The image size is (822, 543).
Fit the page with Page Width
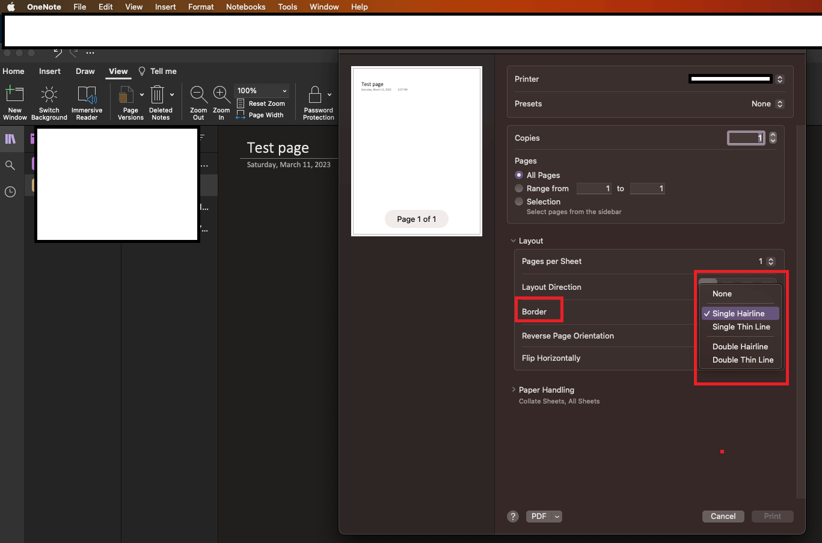coord(260,115)
